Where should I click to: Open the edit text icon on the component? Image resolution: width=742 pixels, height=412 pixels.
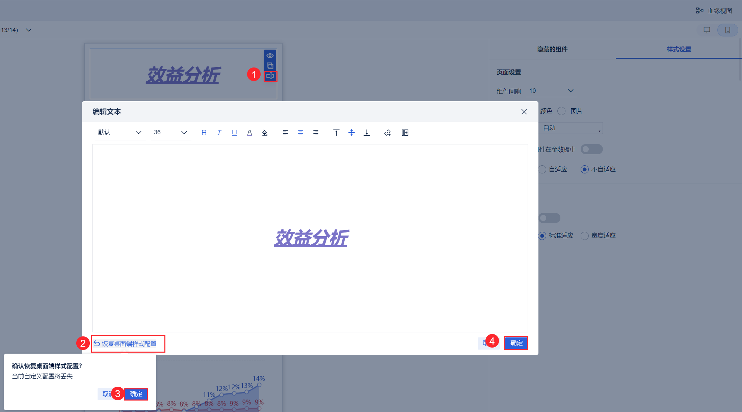pos(270,76)
